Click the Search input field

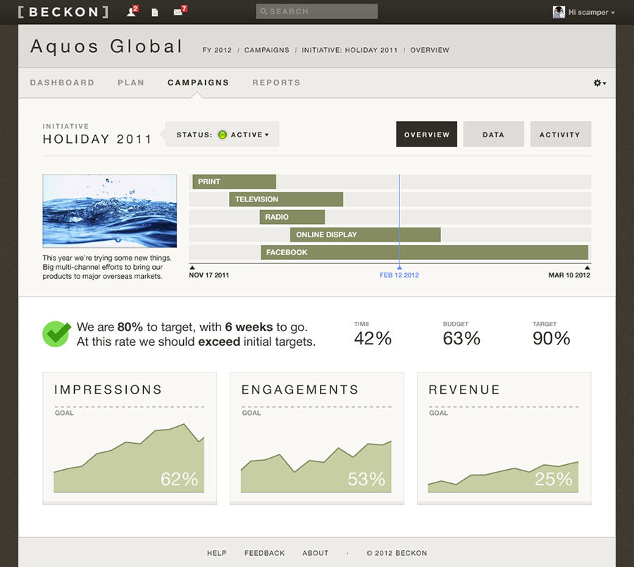pos(317,11)
